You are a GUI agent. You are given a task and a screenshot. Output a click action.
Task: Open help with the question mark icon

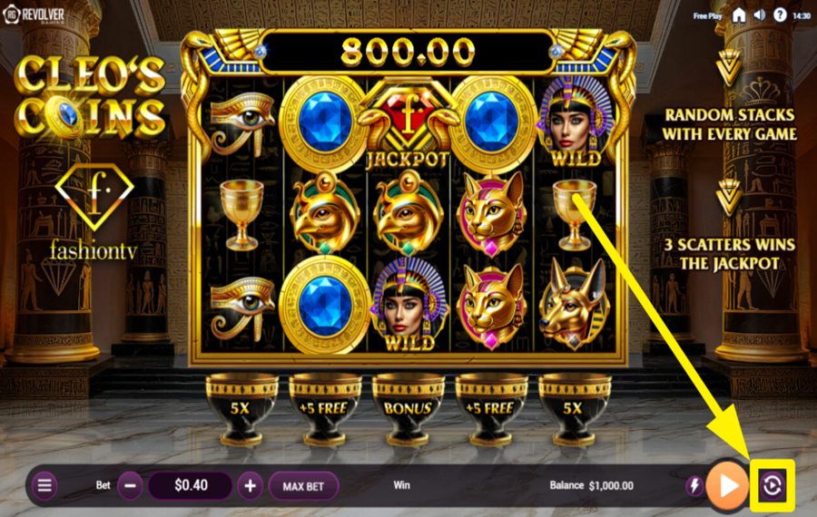780,15
